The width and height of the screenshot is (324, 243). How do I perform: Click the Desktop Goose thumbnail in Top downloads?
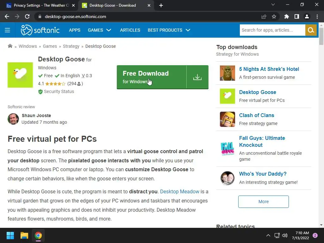(x=227, y=96)
